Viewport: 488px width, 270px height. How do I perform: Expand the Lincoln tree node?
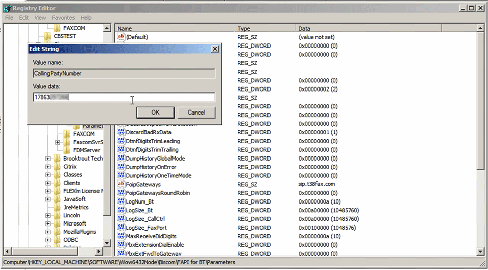coord(47,215)
